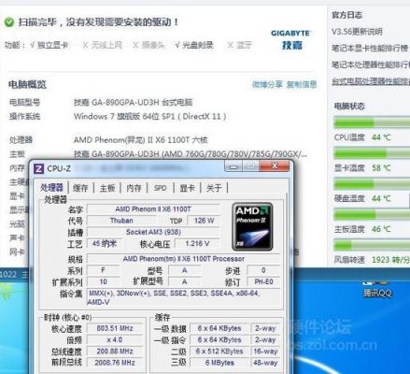Click the 处理器 value AMD Phenom II X6 1100T 六核

140,140
